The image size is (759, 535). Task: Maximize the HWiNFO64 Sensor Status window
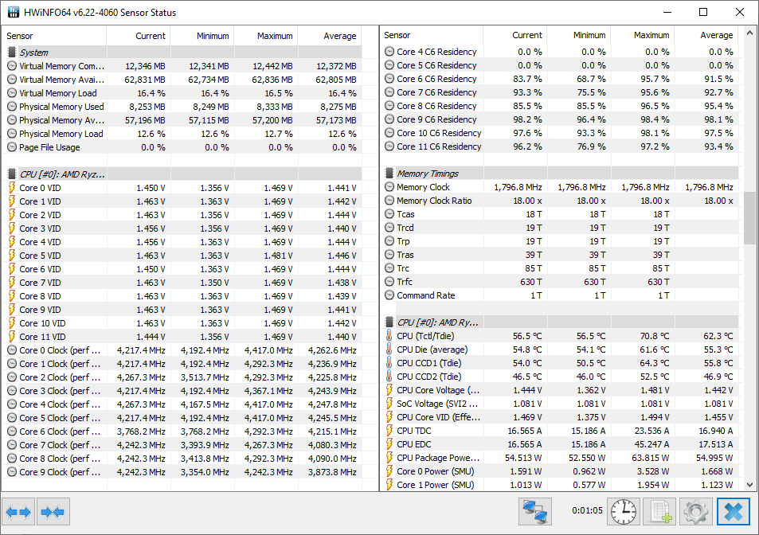coord(703,12)
